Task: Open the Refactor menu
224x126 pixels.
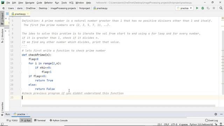Action: 48,2
